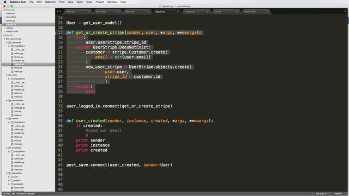This screenshot has width=349, height=196.
Task: Open signals.py in accounts folder tree
Action: coord(19,64)
